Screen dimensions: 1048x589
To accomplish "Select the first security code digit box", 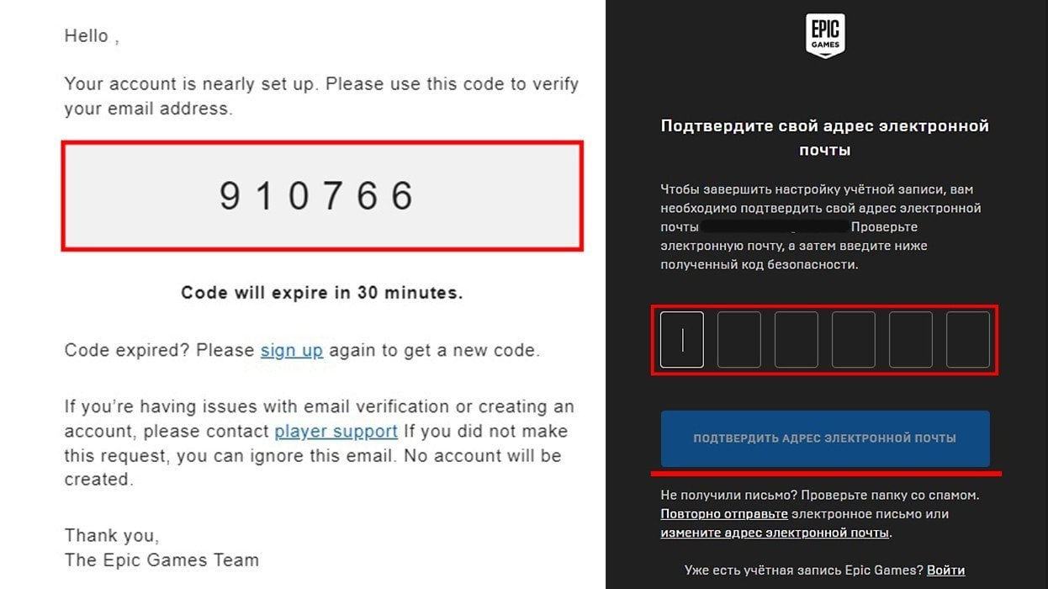I will click(x=682, y=340).
